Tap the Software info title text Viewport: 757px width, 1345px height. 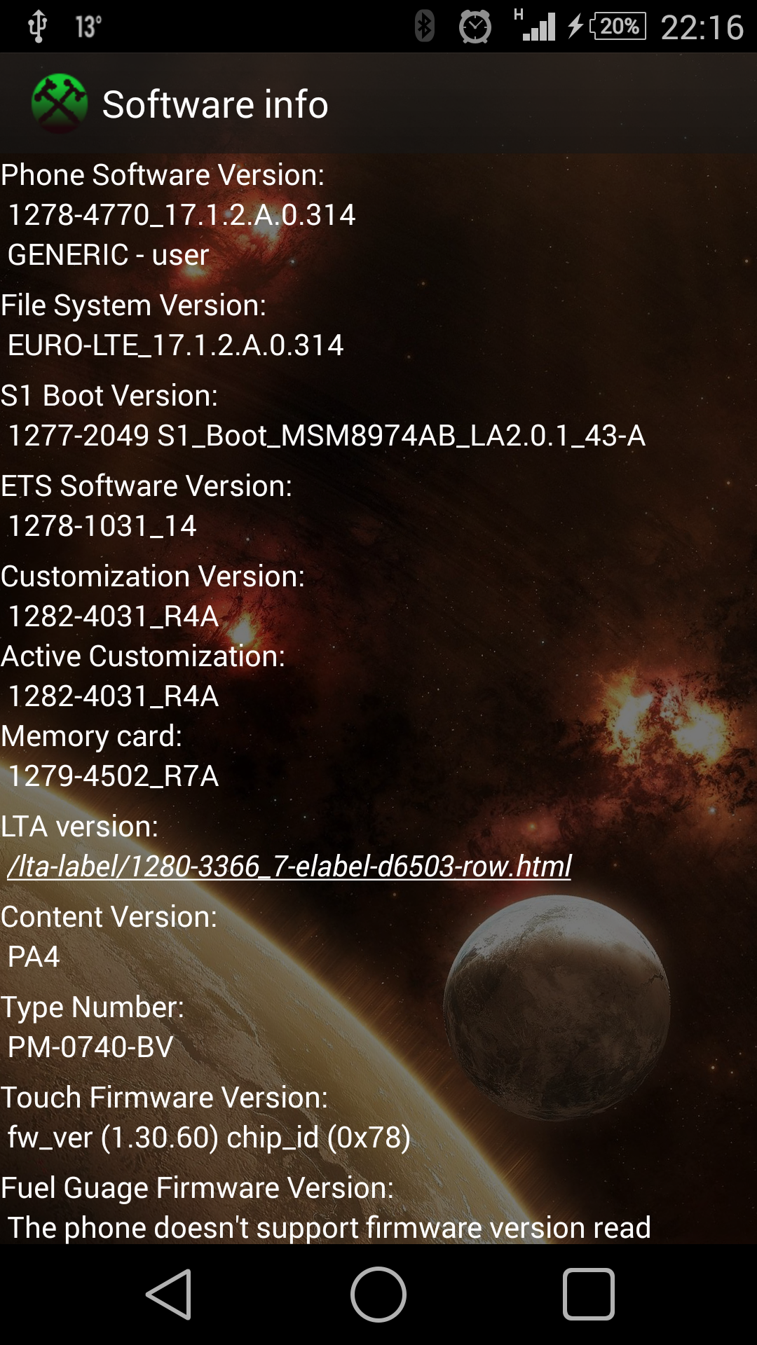click(x=215, y=104)
